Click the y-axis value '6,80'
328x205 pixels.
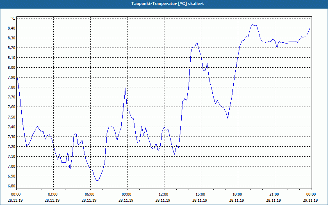pyautogui.click(x=12, y=186)
